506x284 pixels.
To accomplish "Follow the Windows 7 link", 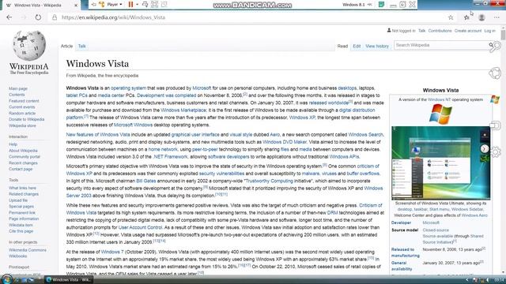I will 112,252.
